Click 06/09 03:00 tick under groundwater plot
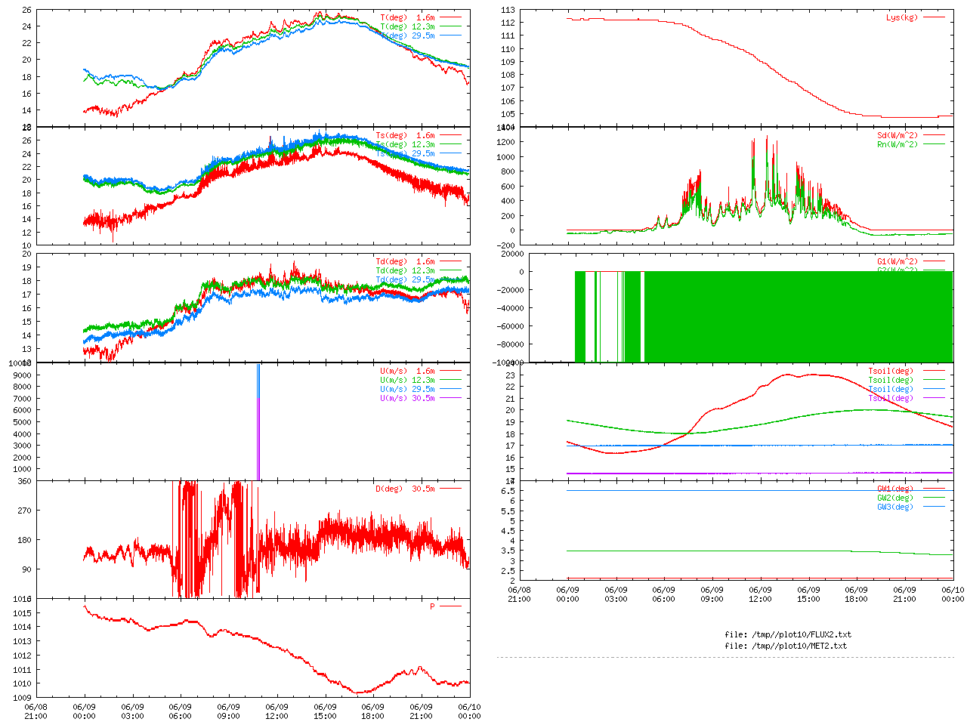Screen dimensions: 967x725 click(x=616, y=595)
